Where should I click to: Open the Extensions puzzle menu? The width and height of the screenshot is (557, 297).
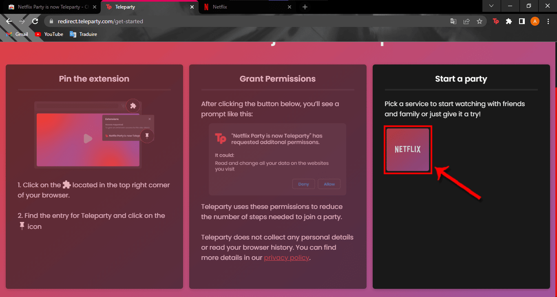(x=508, y=21)
